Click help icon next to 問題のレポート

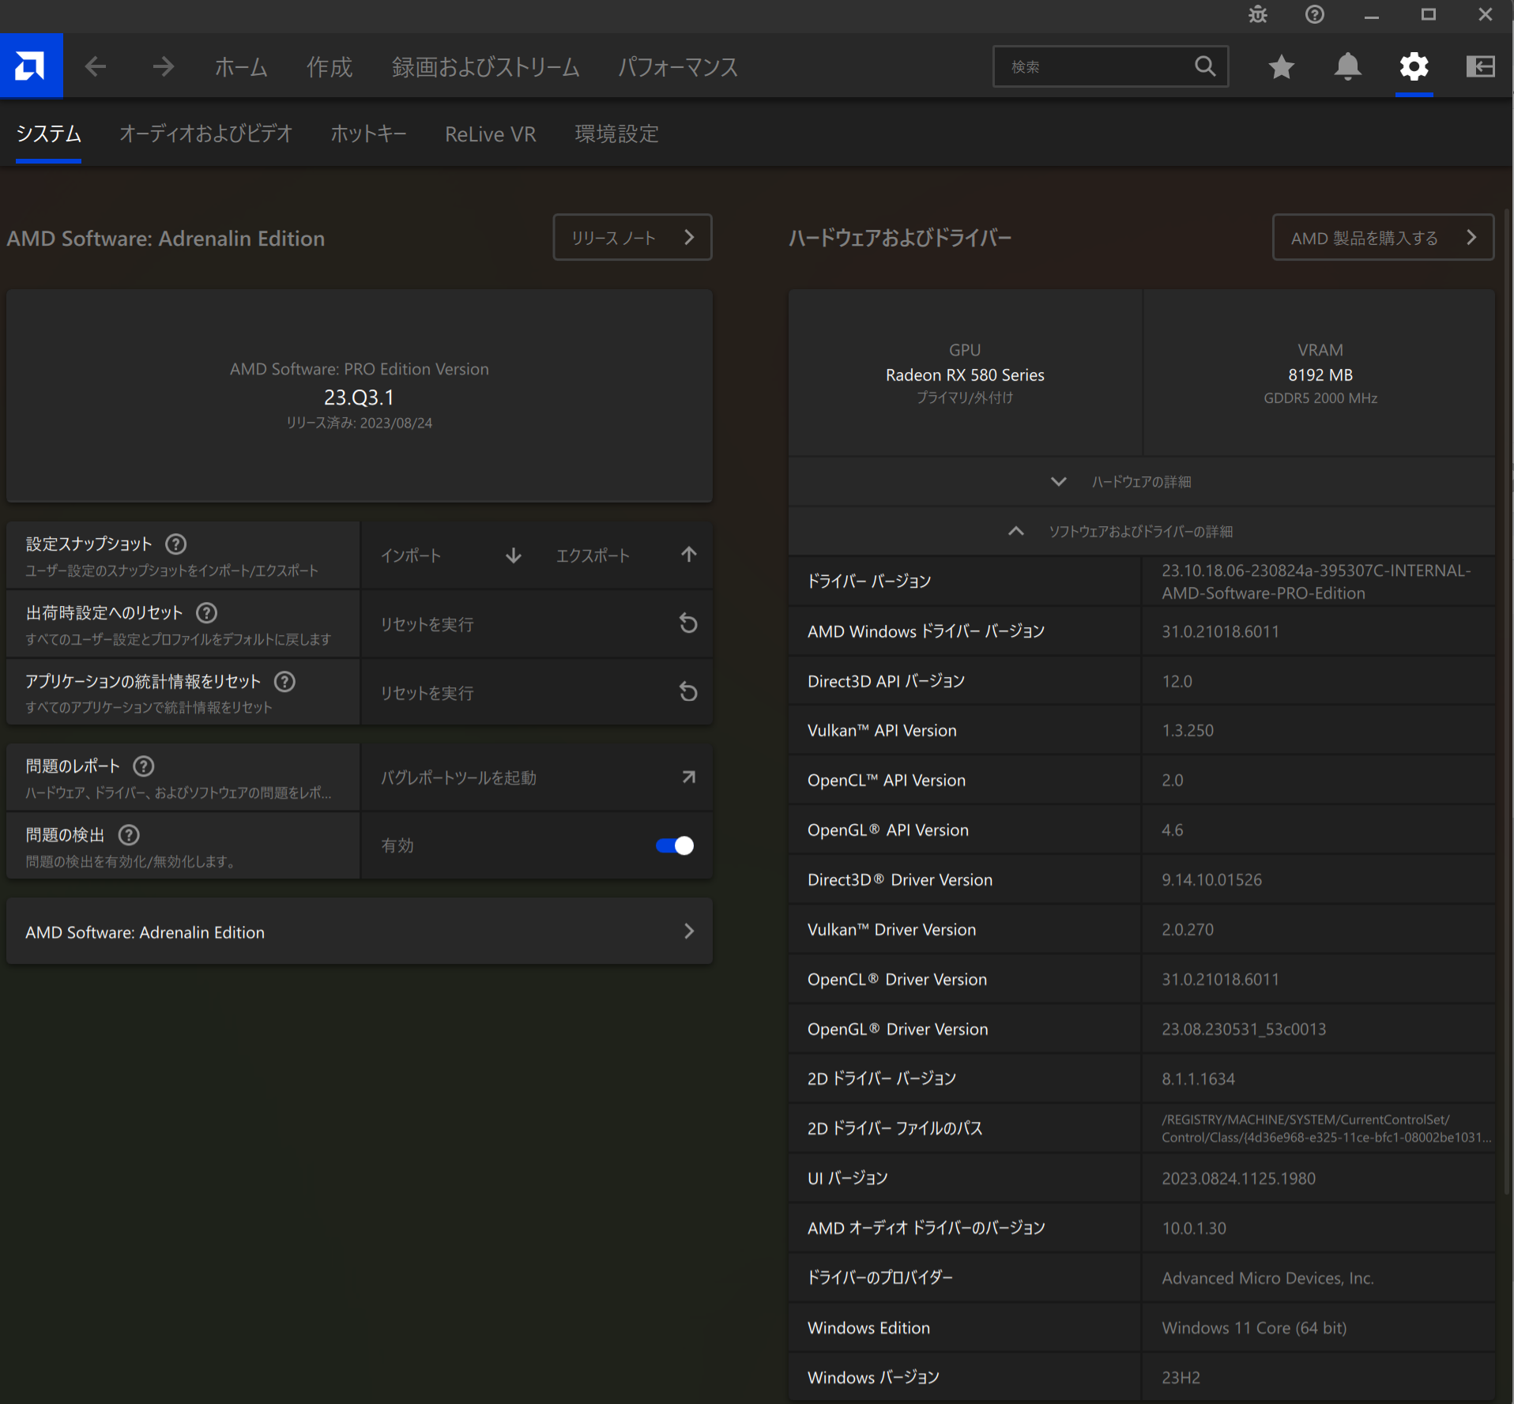coord(144,766)
